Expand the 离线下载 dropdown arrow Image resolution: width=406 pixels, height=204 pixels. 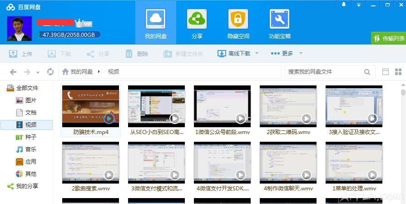[x=257, y=54]
